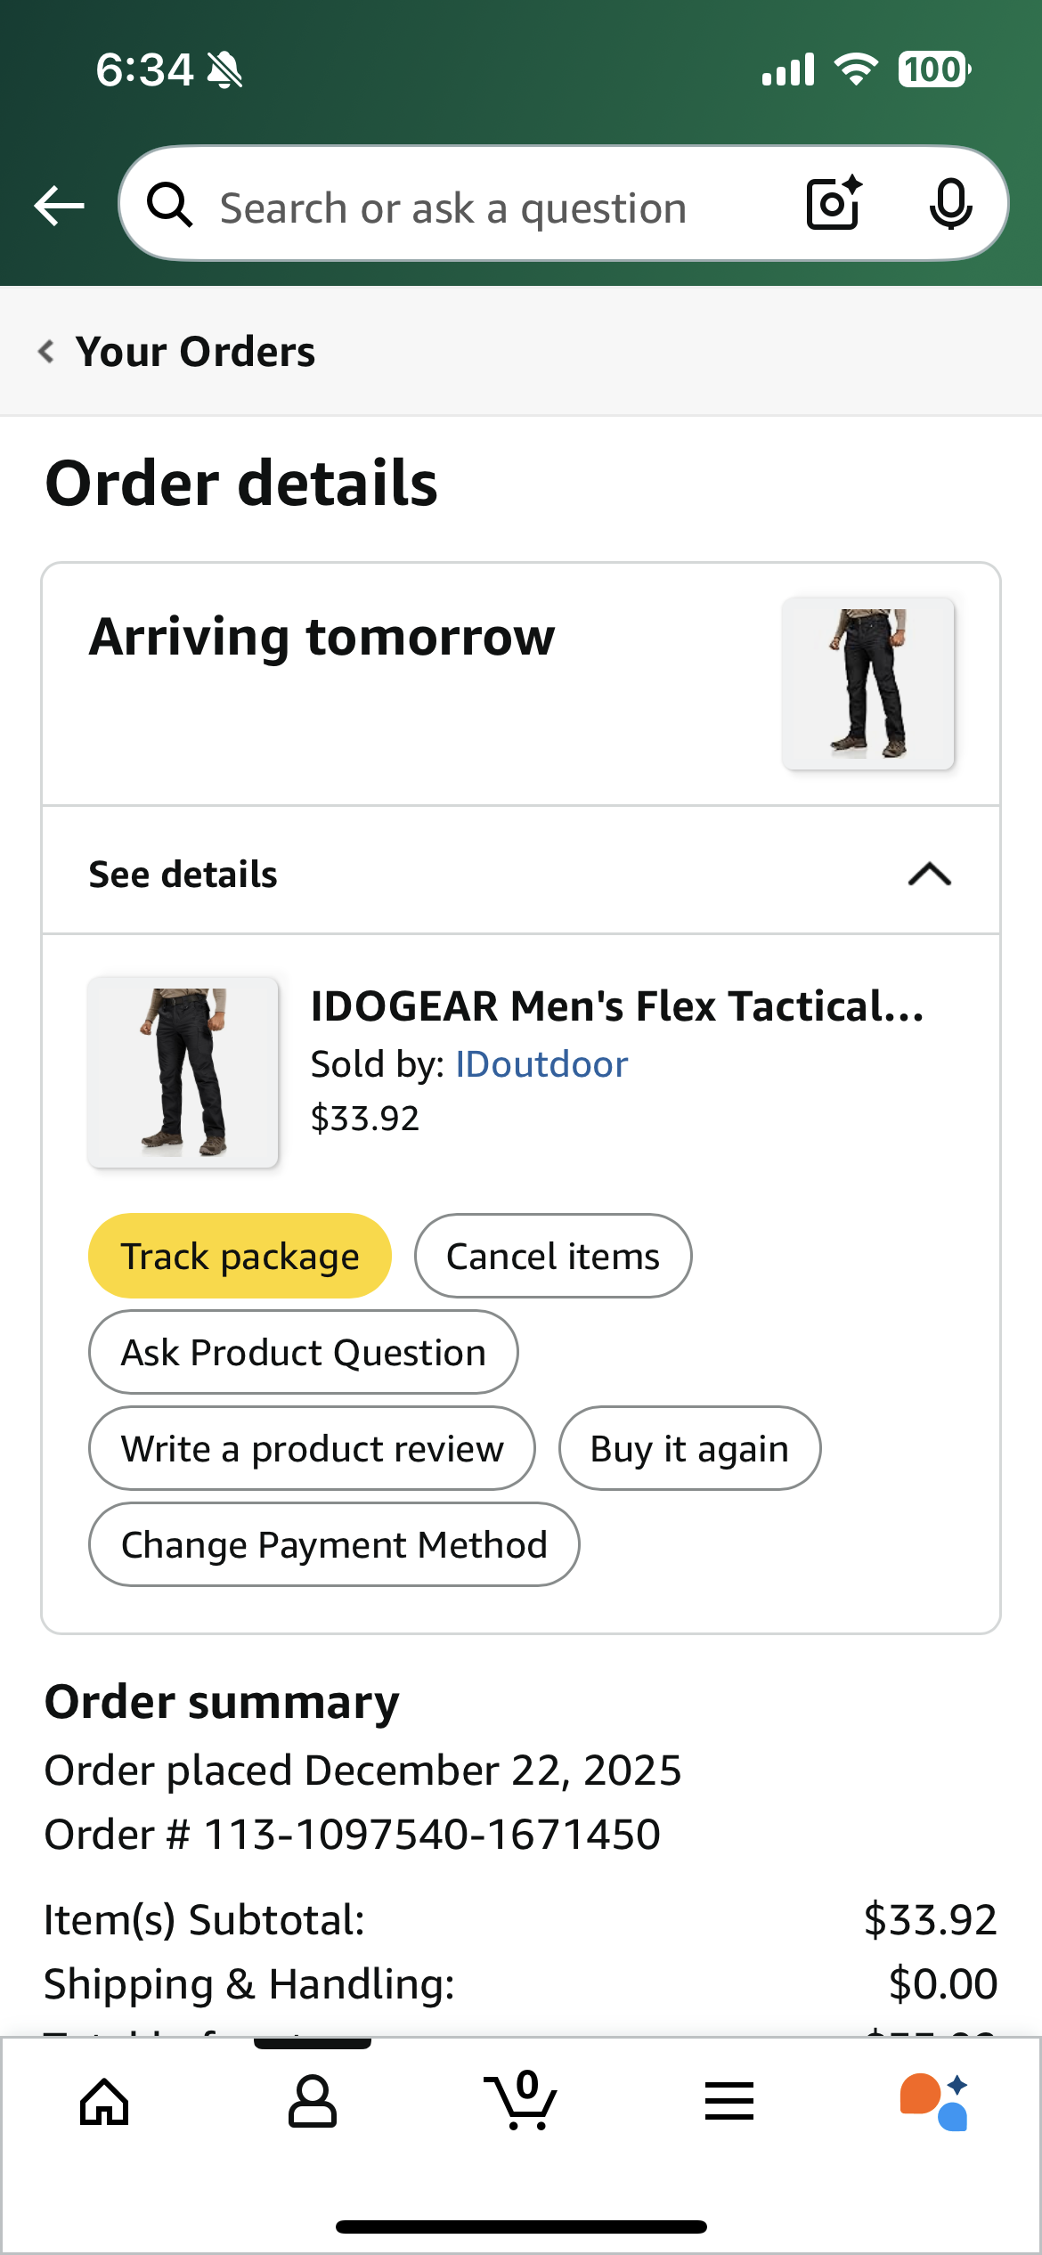The width and height of the screenshot is (1042, 2255).
Task: Tap the microphone voice search icon
Action: coord(950,204)
